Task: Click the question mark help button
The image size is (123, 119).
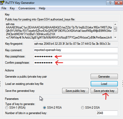Action: 110,3
